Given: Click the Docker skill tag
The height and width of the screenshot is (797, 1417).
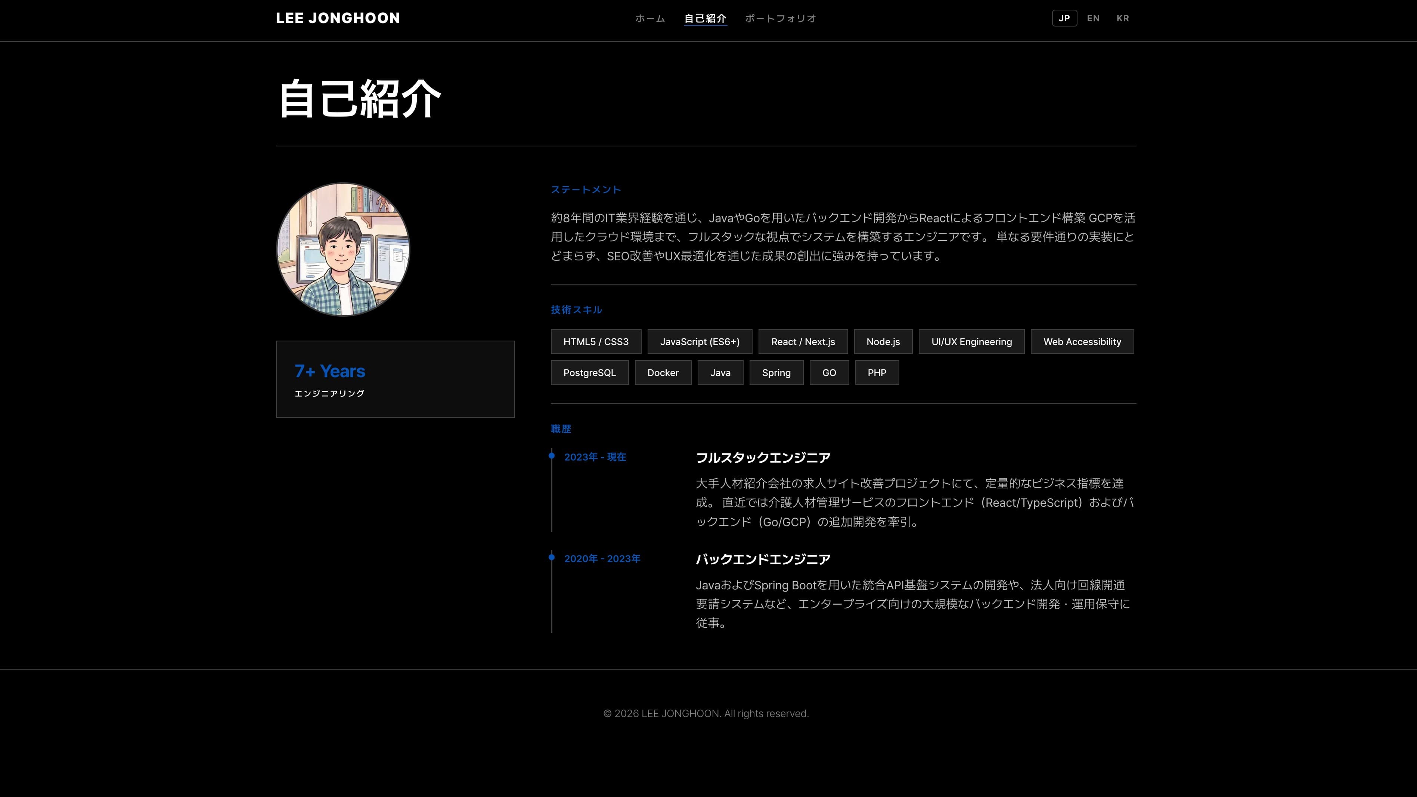Looking at the screenshot, I should point(663,372).
